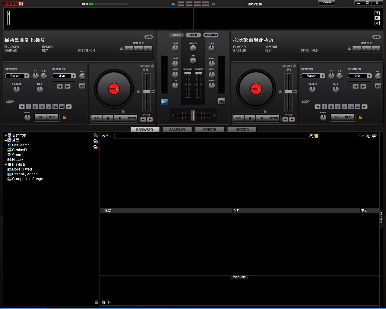Click the right pitch bend down arrow
Screen dimensions: 386x309
tap(285, 119)
